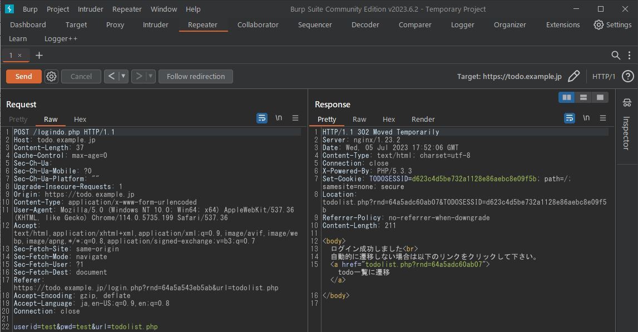This screenshot has height=332, width=638.
Task: Go to next request with forward arrow
Action: (139, 76)
